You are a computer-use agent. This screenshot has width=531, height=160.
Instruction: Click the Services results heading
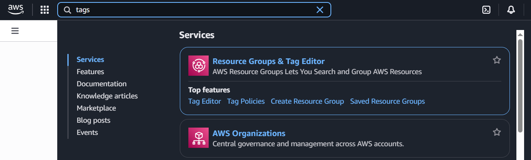click(197, 35)
